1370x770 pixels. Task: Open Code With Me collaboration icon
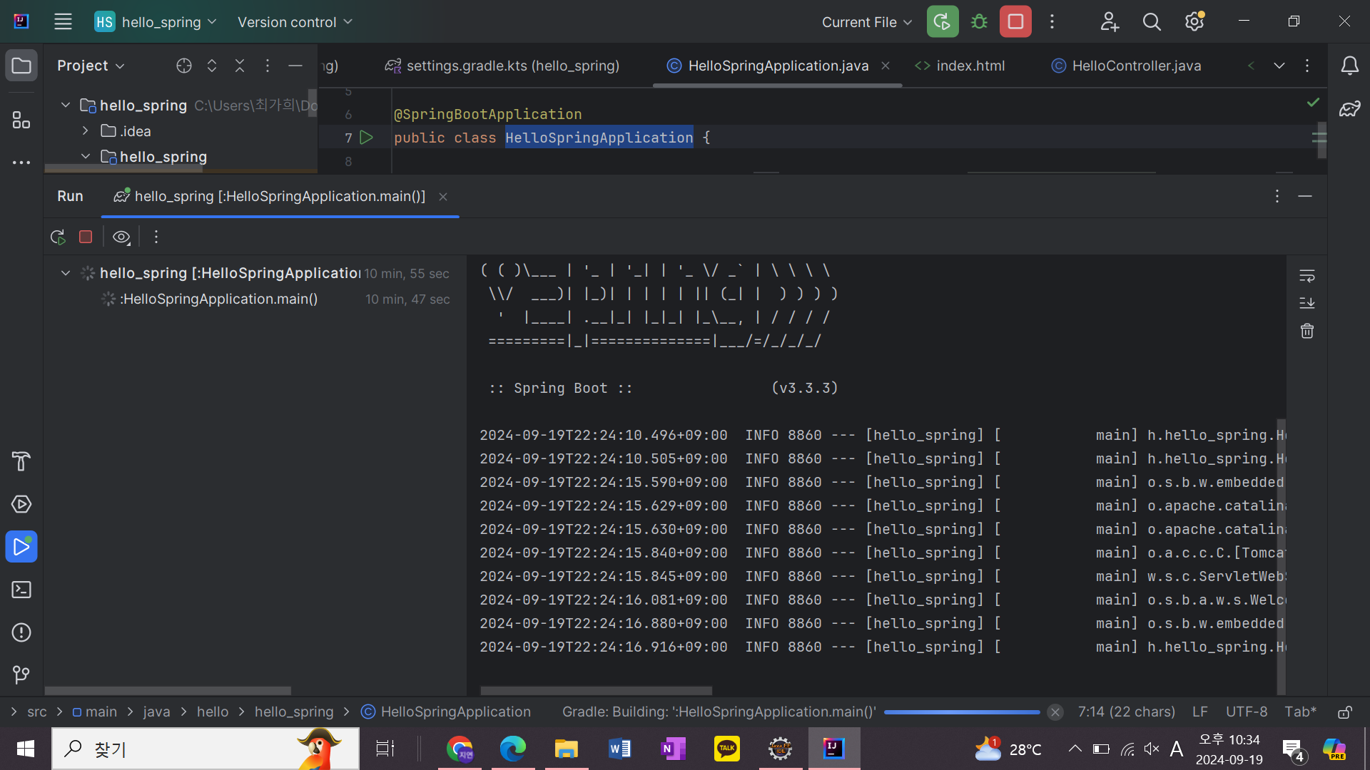tap(1109, 21)
